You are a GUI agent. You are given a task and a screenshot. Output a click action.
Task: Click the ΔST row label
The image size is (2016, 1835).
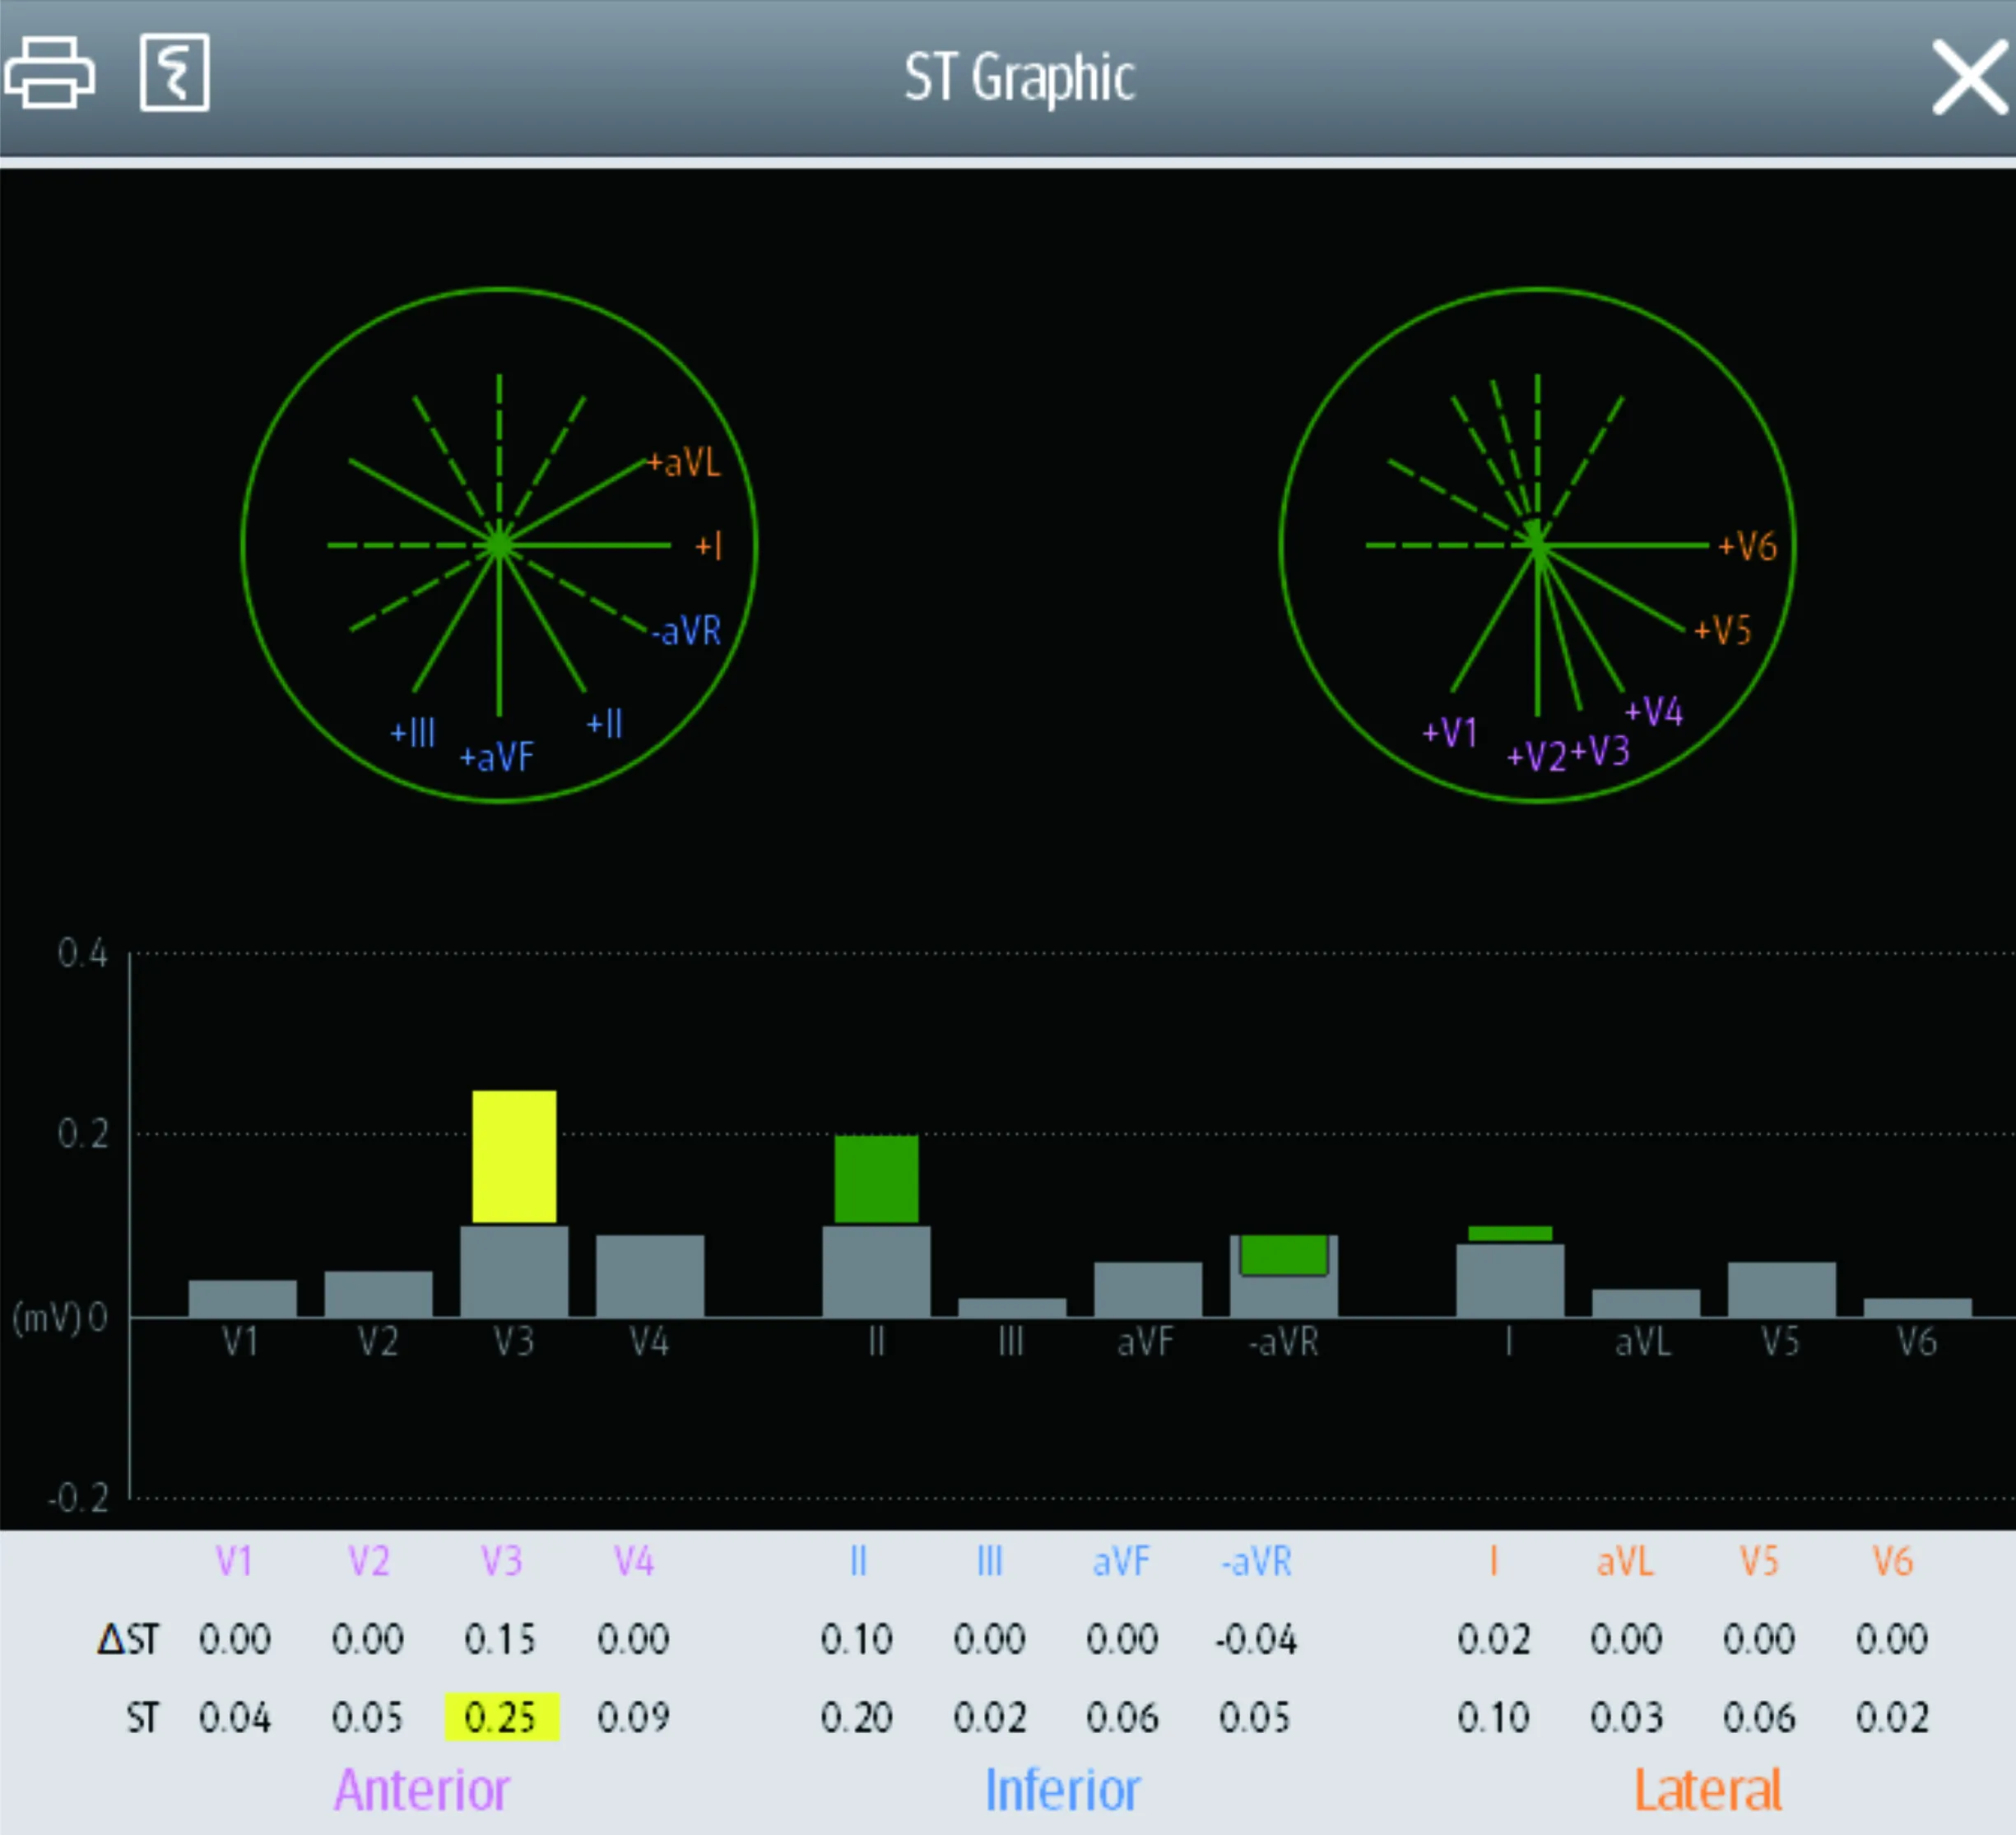point(128,1639)
